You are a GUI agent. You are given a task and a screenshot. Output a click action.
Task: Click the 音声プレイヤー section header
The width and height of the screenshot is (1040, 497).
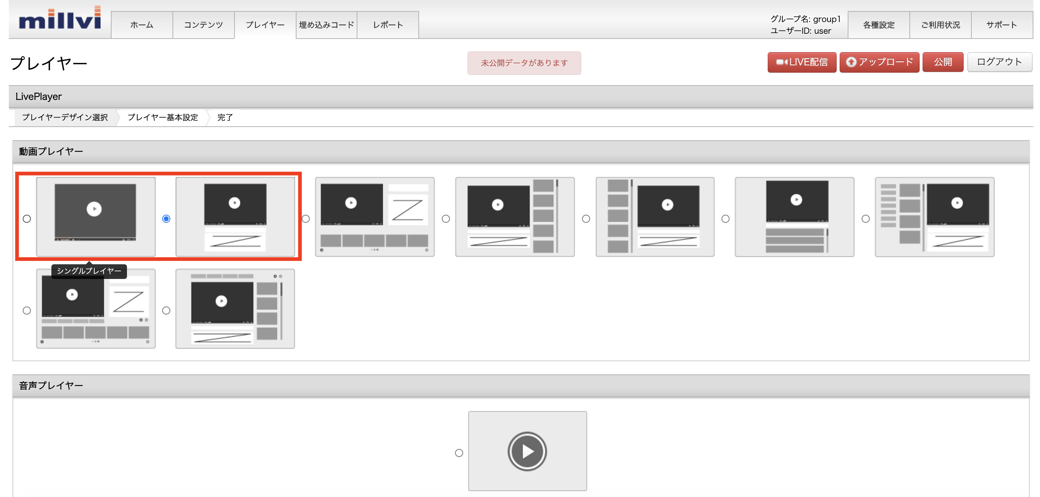(521, 386)
